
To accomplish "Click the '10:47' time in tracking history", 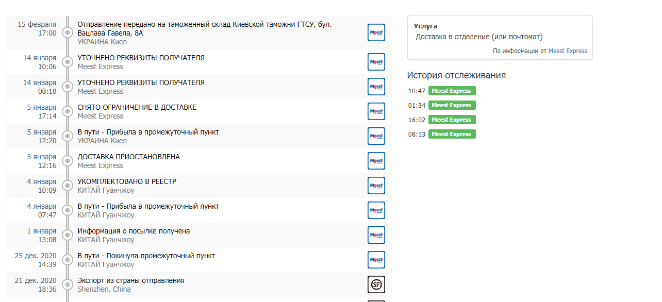I will 417,91.
